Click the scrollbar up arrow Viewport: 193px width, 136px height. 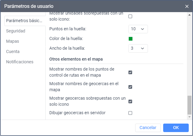(189, 14)
